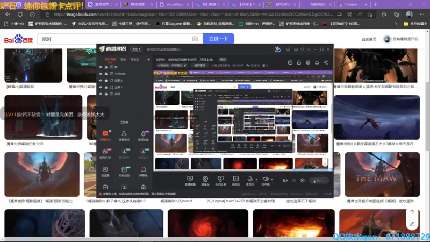
Task: Open the hamburger menu in the streaming tool title bar
Action: [x=309, y=49]
